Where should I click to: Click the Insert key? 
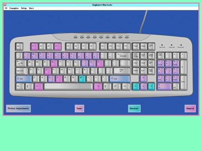[x=136, y=63]
